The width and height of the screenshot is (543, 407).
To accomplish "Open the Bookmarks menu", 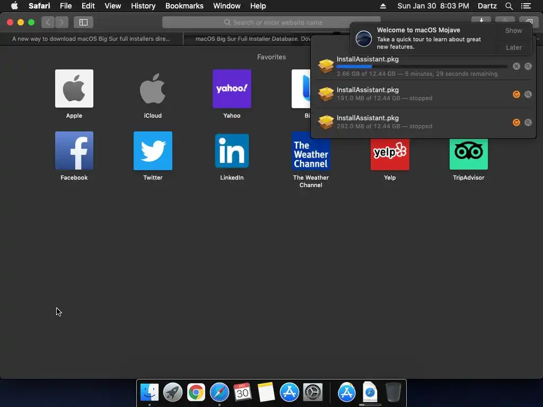I will (x=184, y=6).
